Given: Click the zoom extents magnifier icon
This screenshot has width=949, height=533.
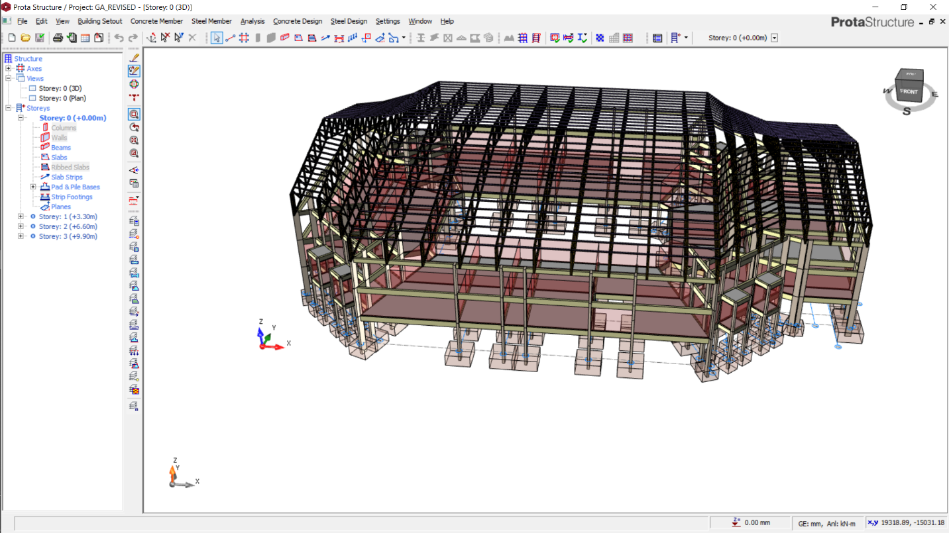Looking at the screenshot, I should pyautogui.click(x=134, y=140).
